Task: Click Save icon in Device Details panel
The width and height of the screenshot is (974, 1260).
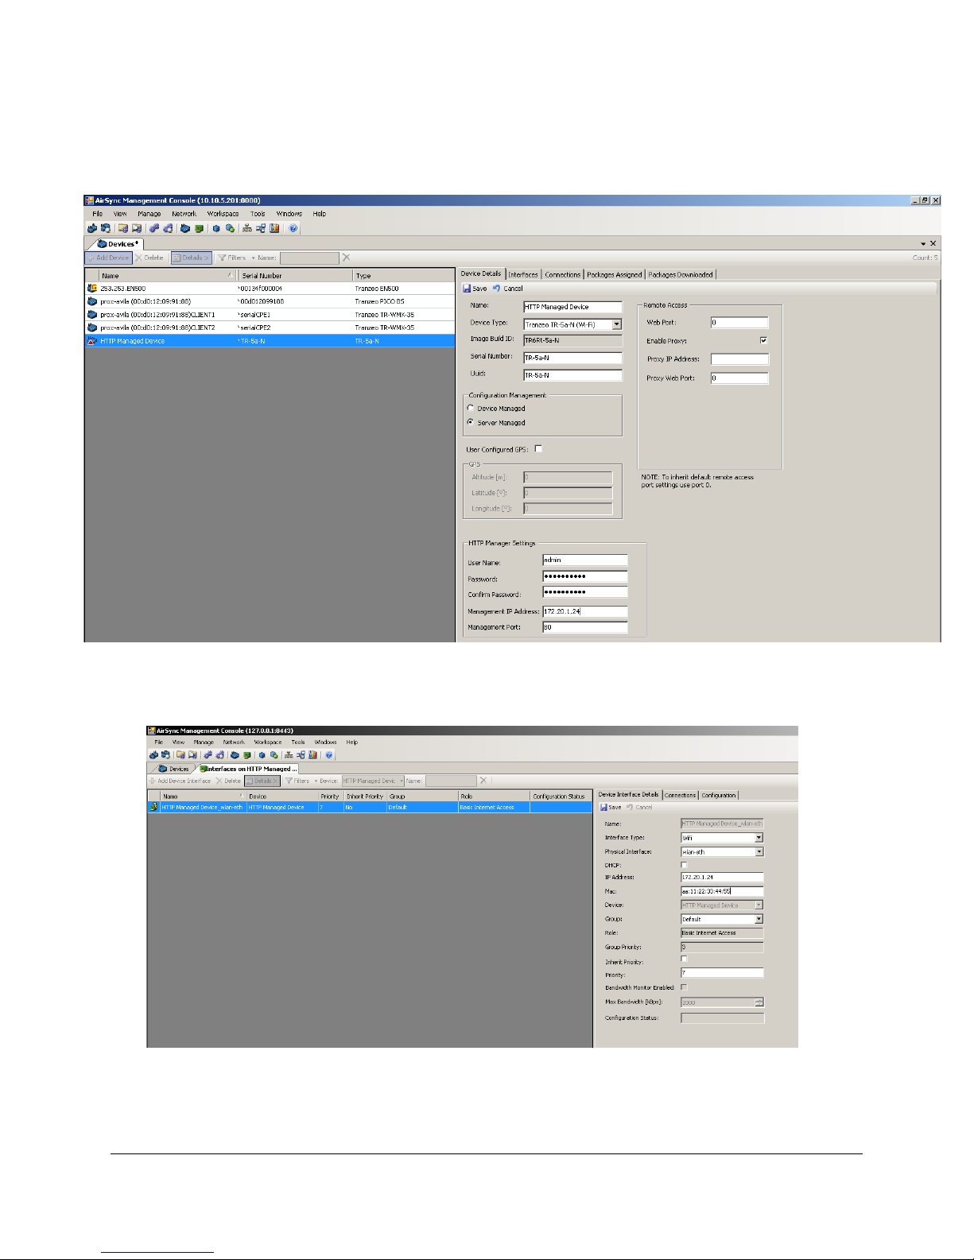Action: [x=467, y=289]
